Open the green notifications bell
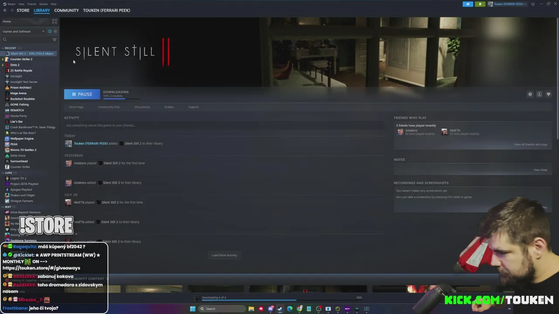This screenshot has width=559, height=314. pos(480,4)
